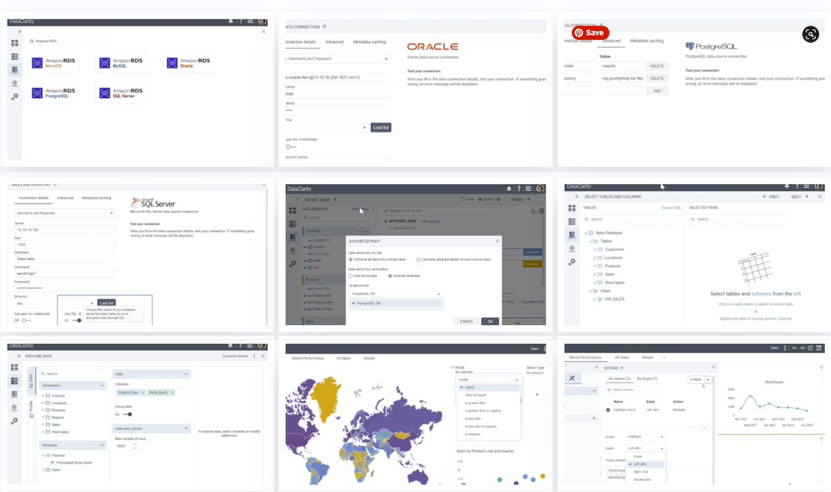The height and width of the screenshot is (492, 831).
Task: Open the Schema dbo dropdown in SQL Server form
Action: 54,302
